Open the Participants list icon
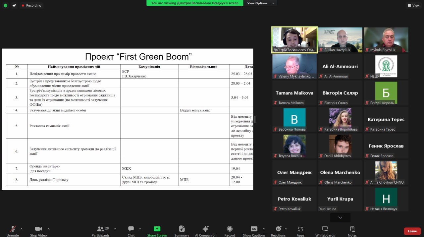 pos(100,229)
